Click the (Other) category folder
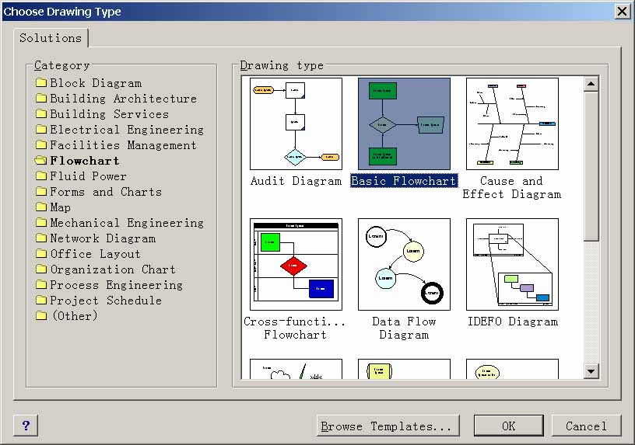Screen dimensions: 635x445 point(74,316)
